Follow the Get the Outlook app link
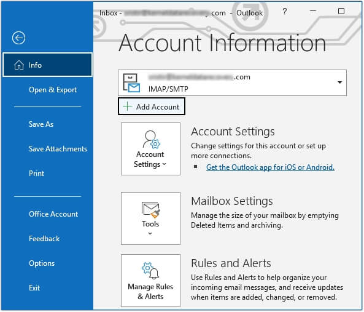The height and width of the screenshot is (312, 364). click(x=270, y=167)
